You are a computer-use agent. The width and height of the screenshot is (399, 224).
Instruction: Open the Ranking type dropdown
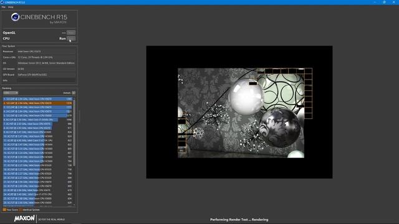click(x=11, y=93)
